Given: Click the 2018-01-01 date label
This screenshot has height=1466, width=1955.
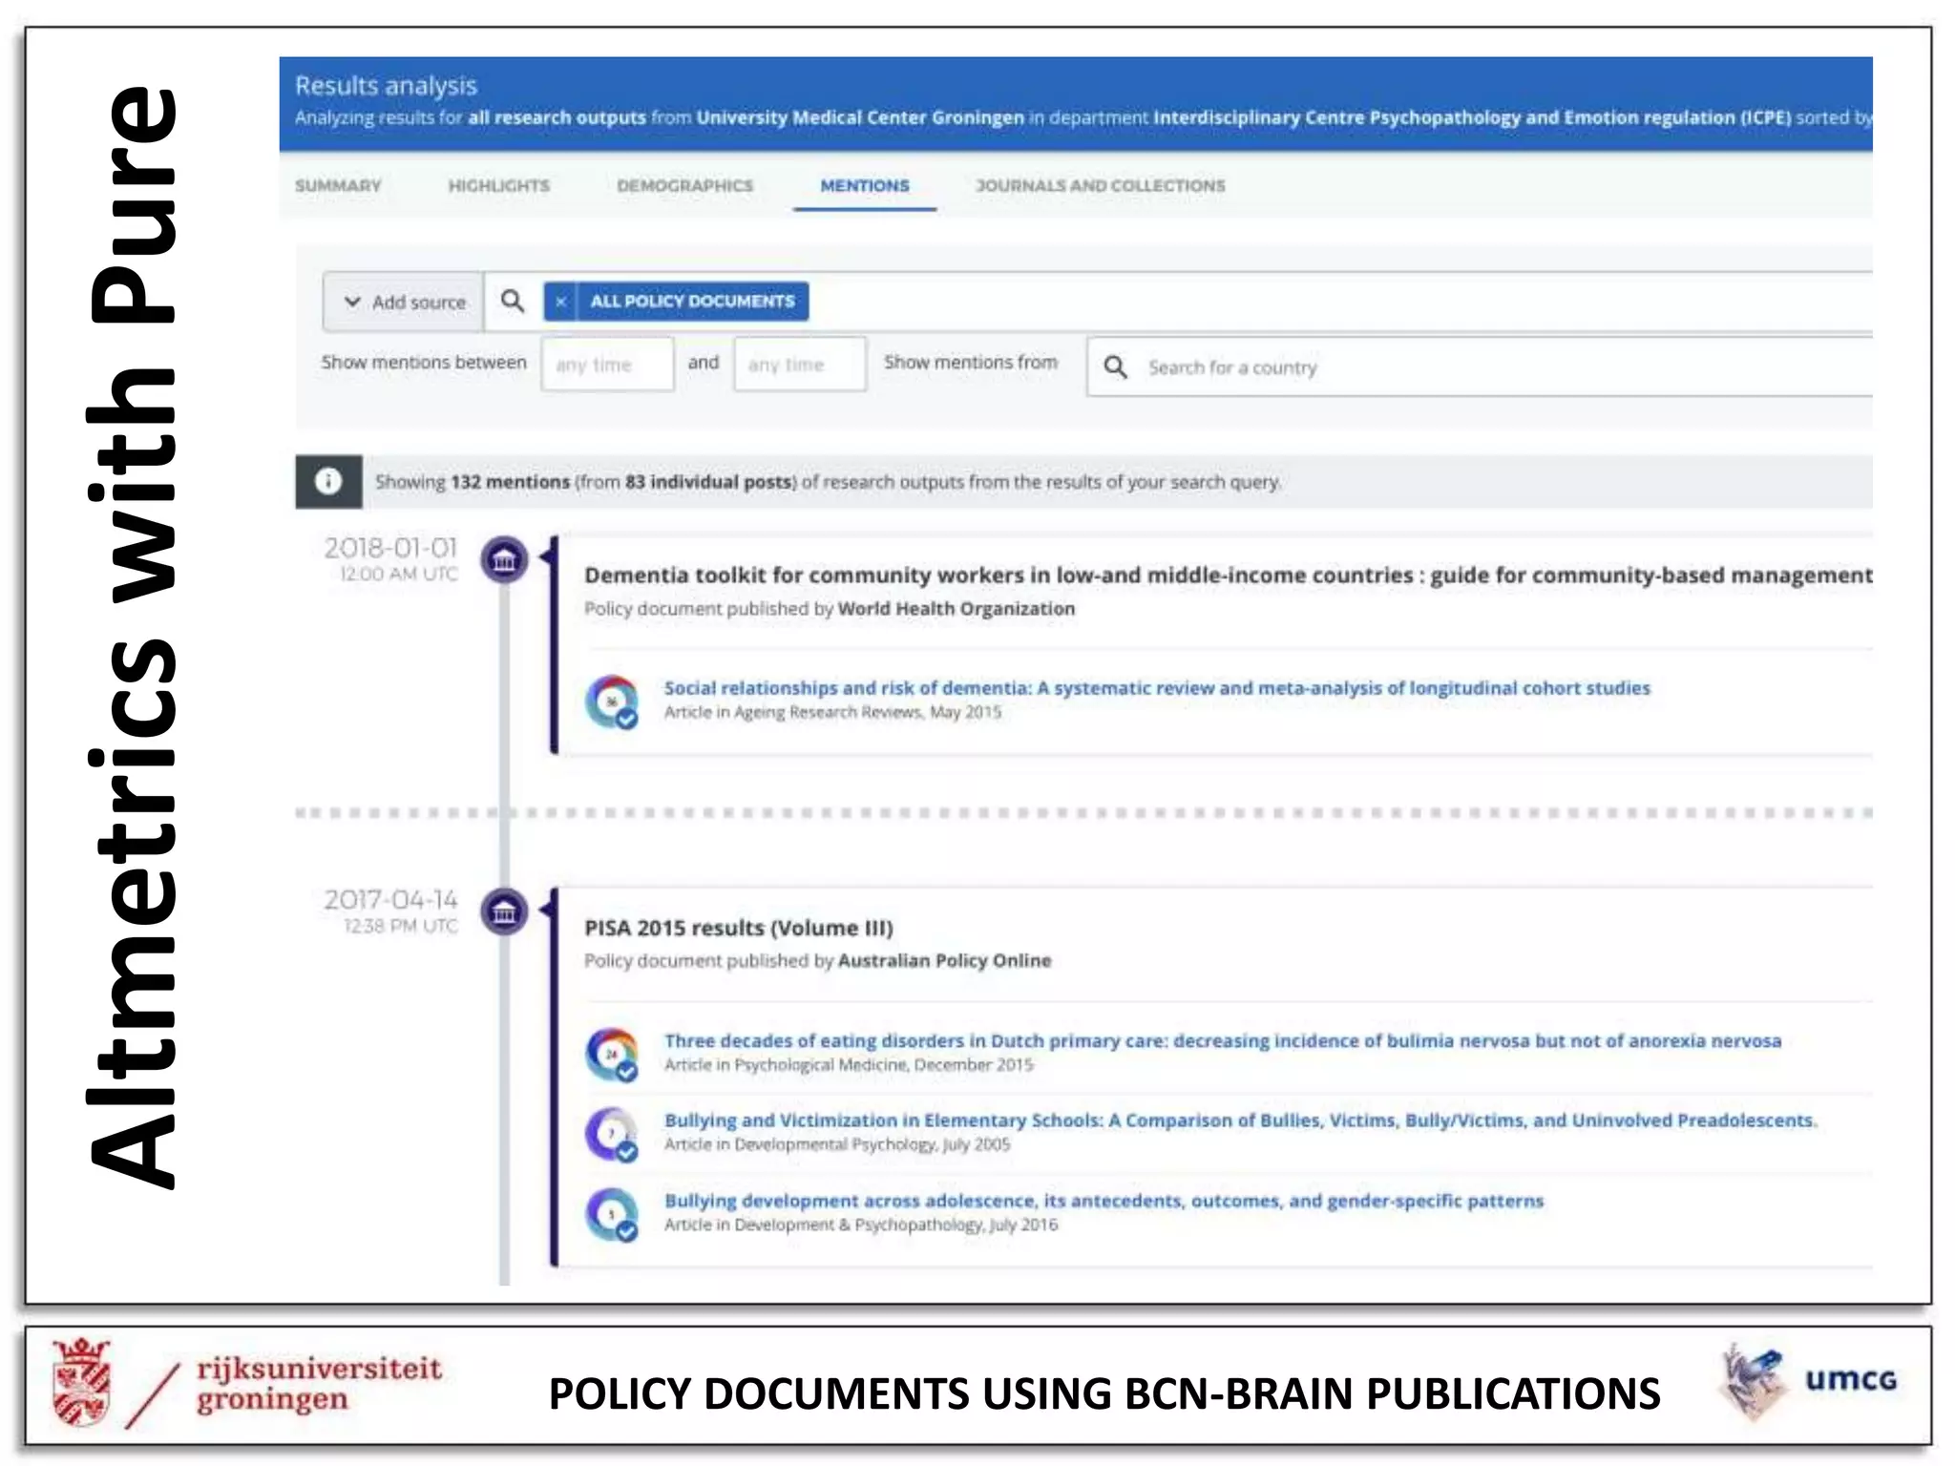Looking at the screenshot, I should (x=390, y=548).
